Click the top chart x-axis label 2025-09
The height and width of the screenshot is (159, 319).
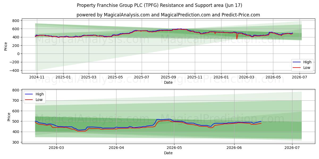click(x=168, y=77)
